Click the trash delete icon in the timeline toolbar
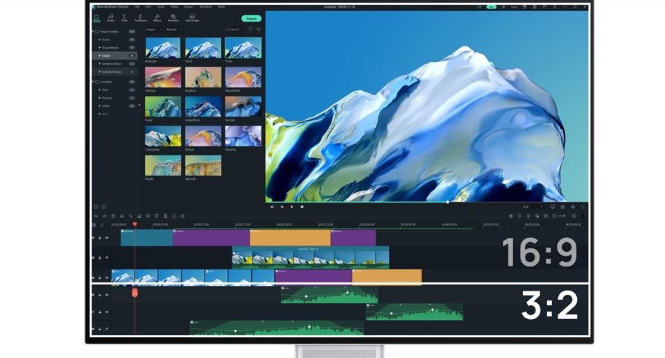 (x=113, y=216)
